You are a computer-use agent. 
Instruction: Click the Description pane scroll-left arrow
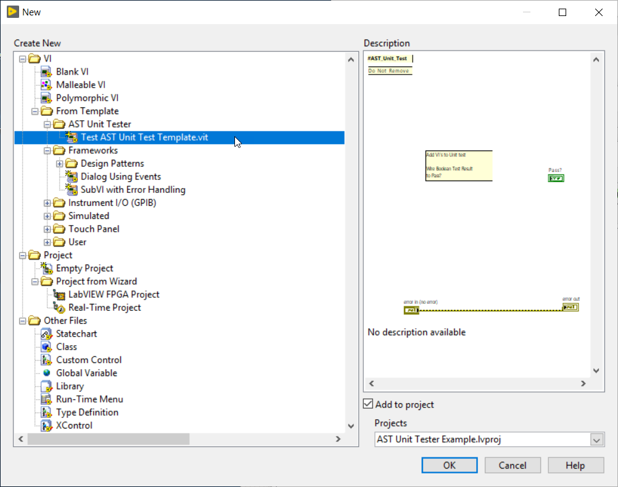[x=371, y=383]
